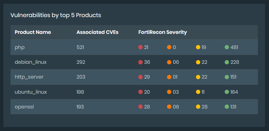Click the Associated CVEs column header
The width and height of the screenshot is (269, 131).
(97, 32)
